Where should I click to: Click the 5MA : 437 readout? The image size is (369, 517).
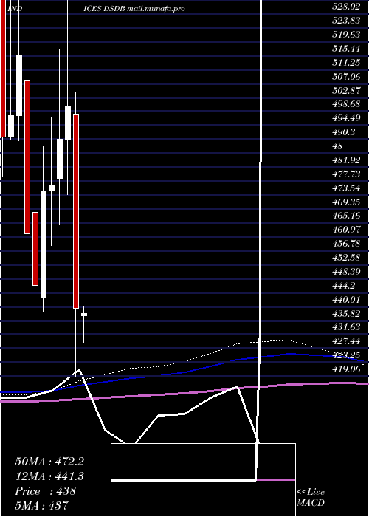coord(41,505)
